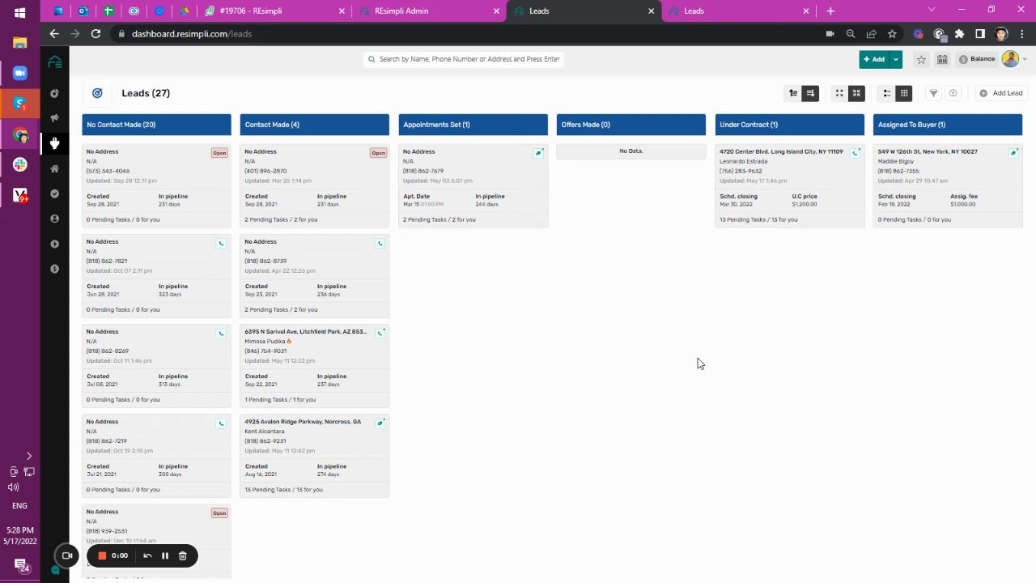The height and width of the screenshot is (583, 1036).
Task: Open the calendar icon in header
Action: 942,59
